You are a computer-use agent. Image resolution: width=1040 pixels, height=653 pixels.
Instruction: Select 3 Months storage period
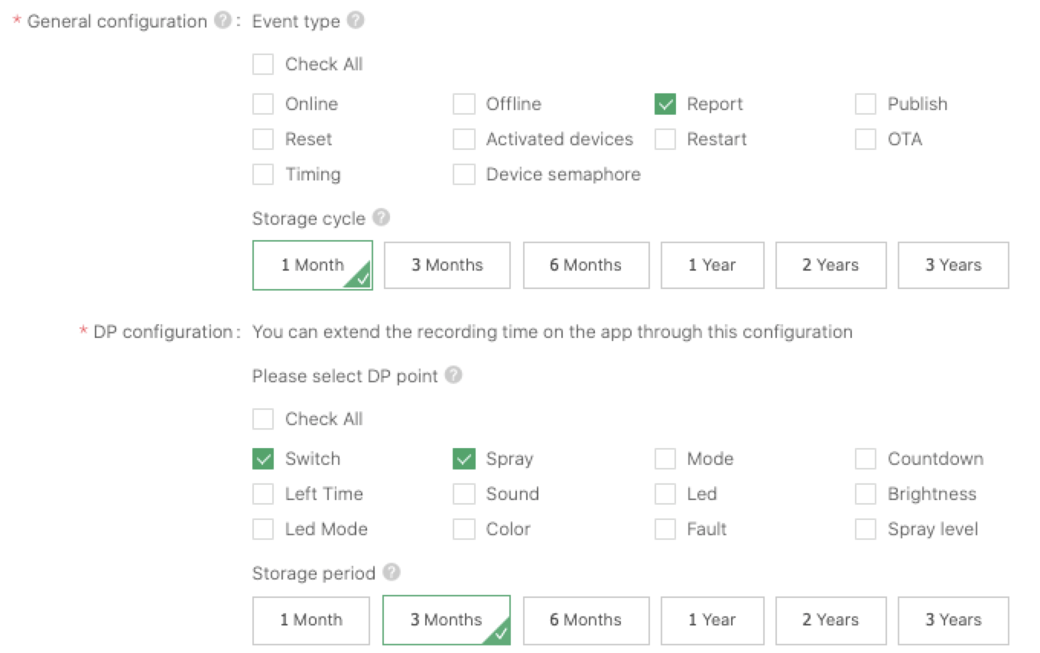click(x=447, y=620)
